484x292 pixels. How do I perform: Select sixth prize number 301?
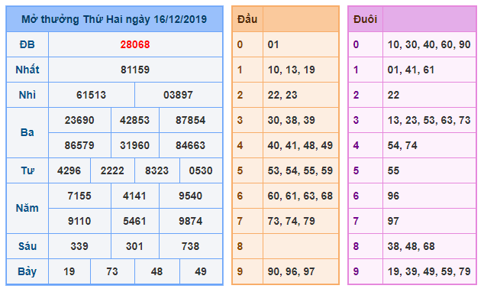pyautogui.click(x=134, y=246)
